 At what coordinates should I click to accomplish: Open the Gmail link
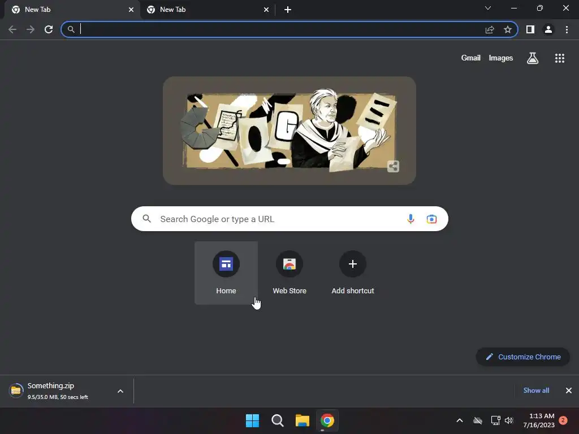click(471, 58)
